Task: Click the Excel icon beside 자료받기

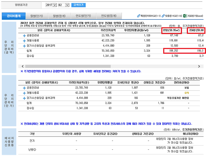Action: coord(185,16)
